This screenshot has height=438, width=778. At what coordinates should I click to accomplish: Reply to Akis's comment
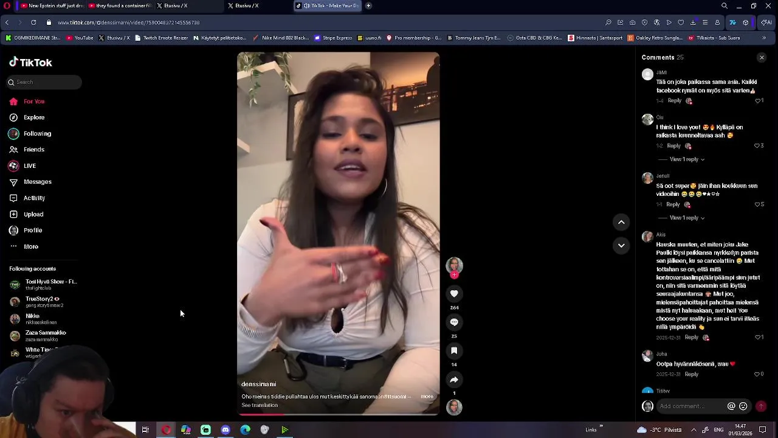[692, 337]
